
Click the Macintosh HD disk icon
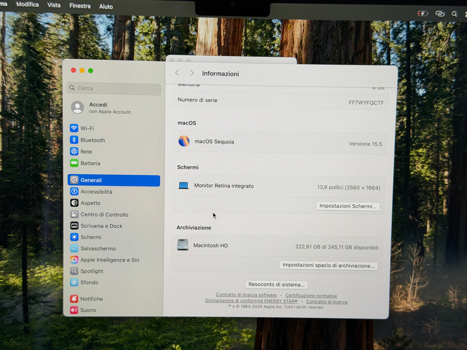pos(183,245)
